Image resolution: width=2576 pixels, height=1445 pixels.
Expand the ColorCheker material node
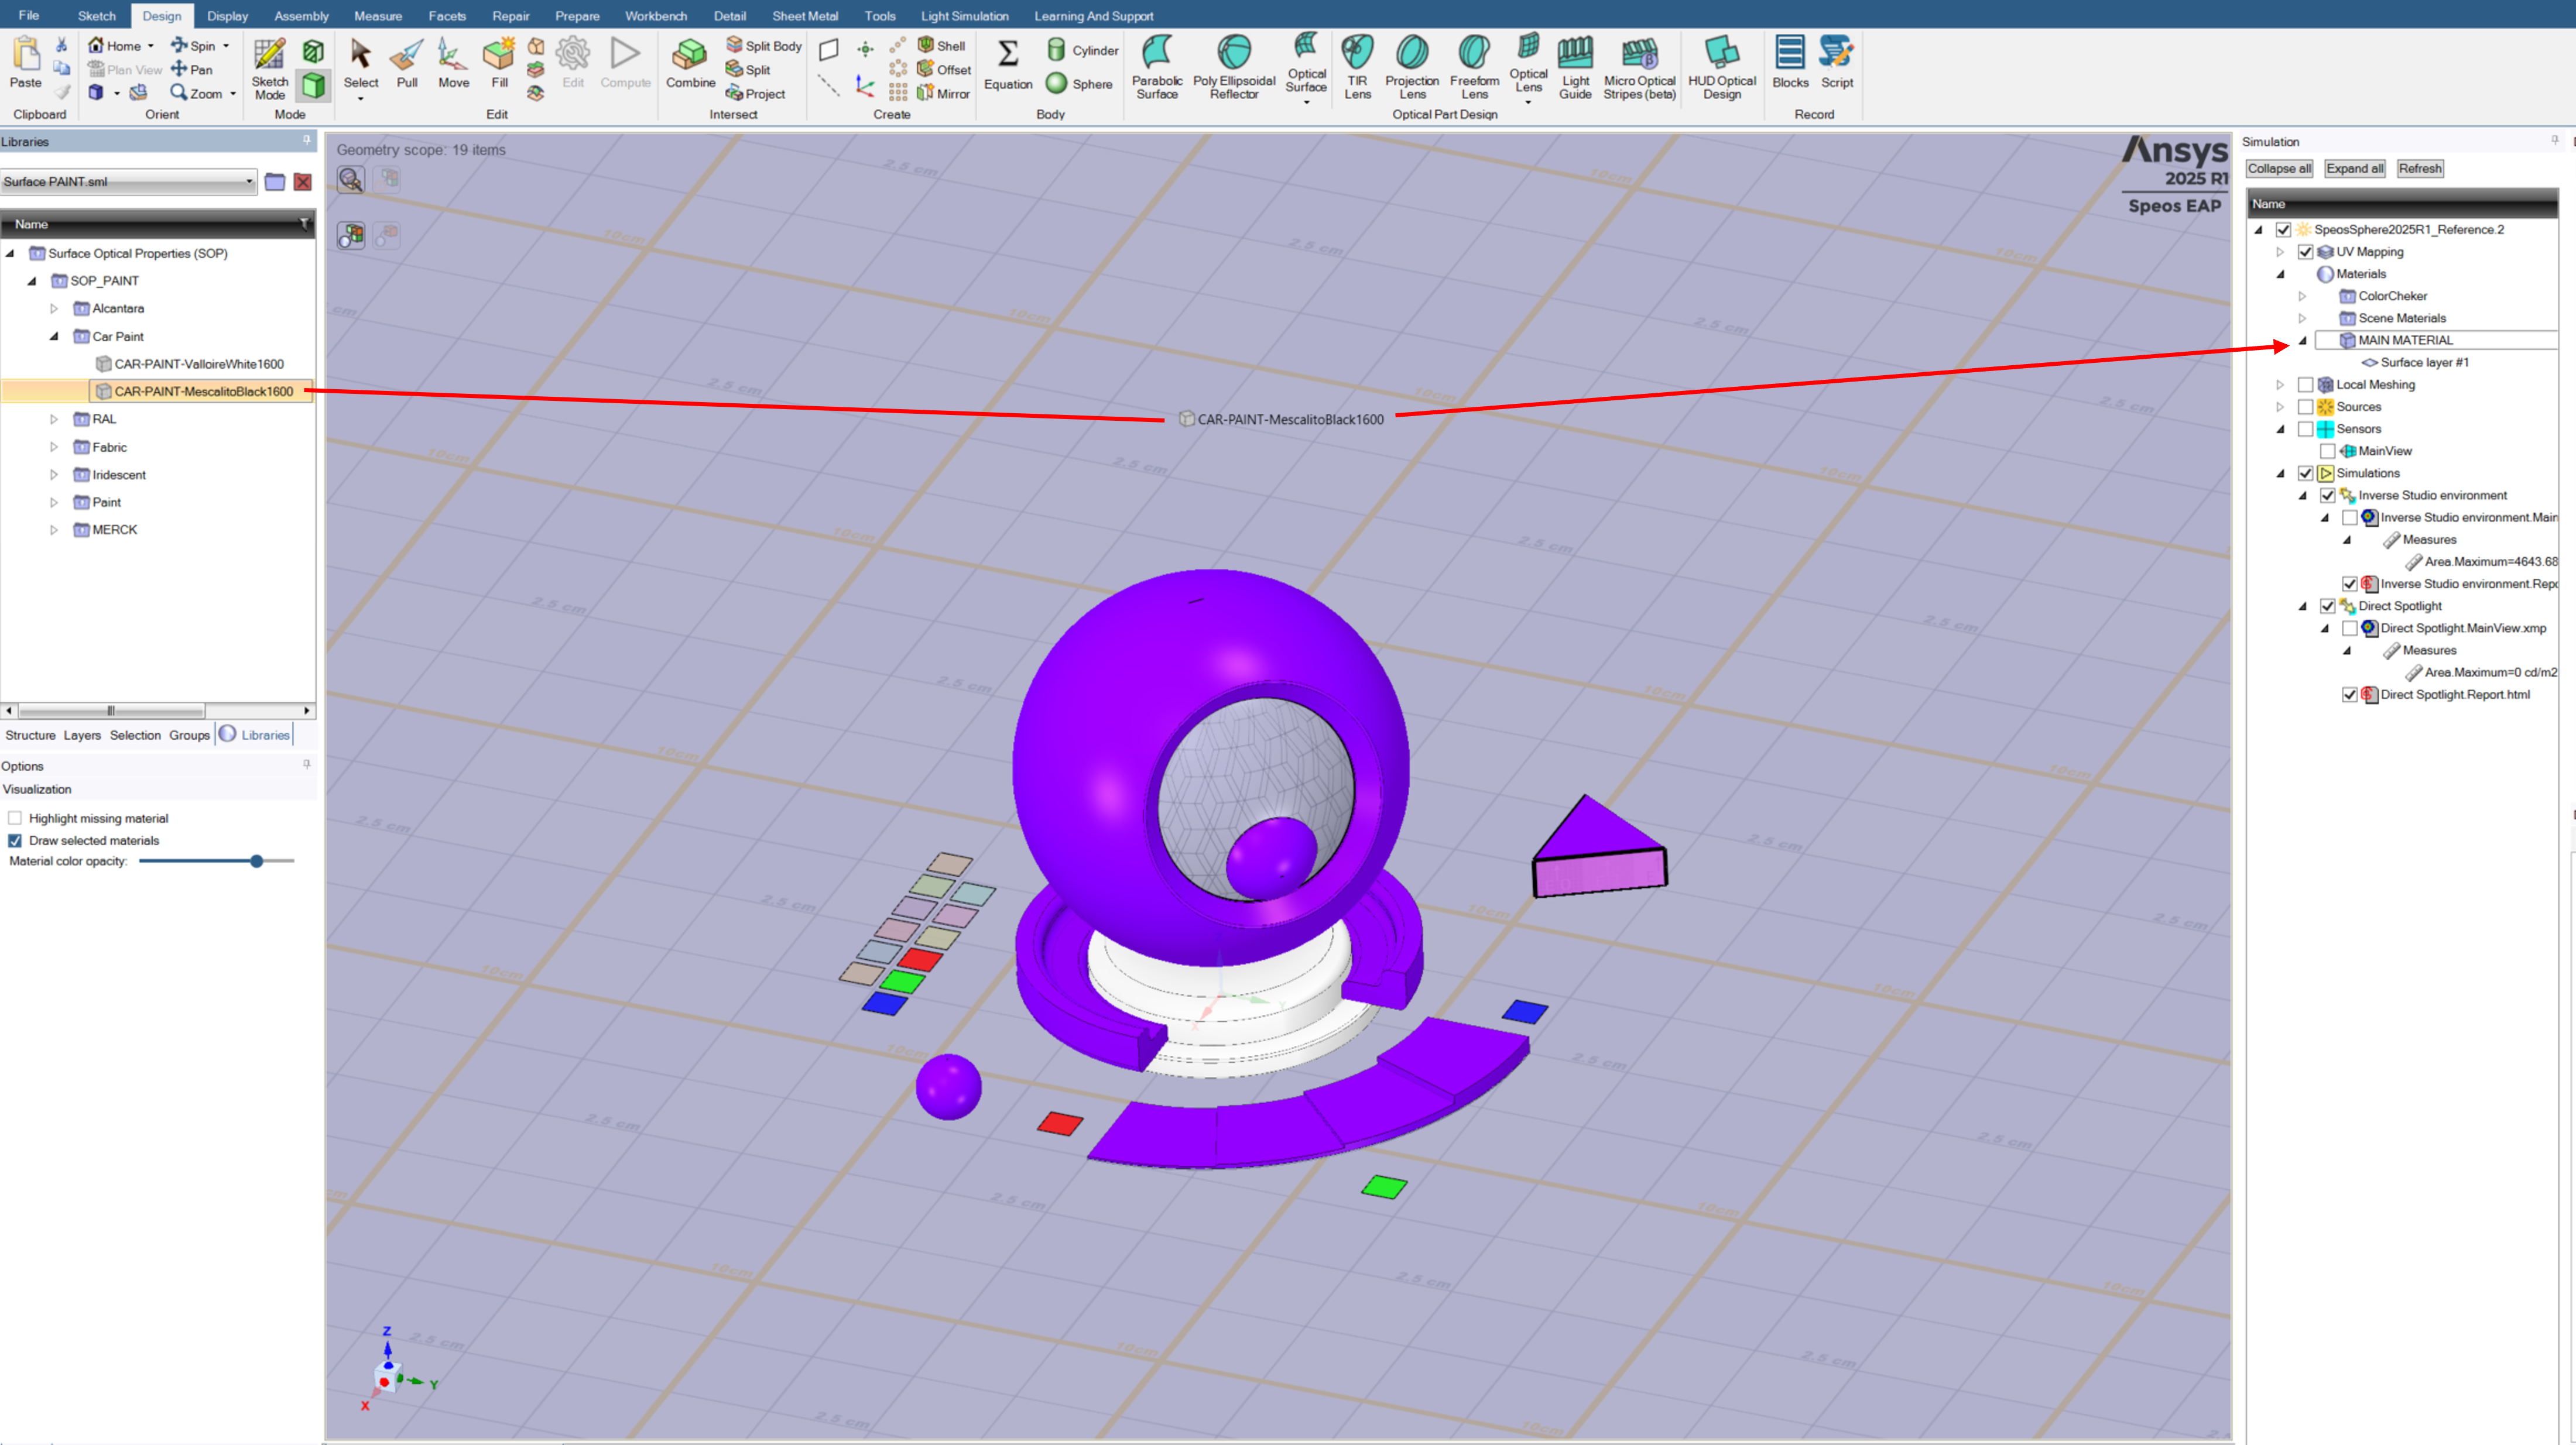coord(2302,296)
